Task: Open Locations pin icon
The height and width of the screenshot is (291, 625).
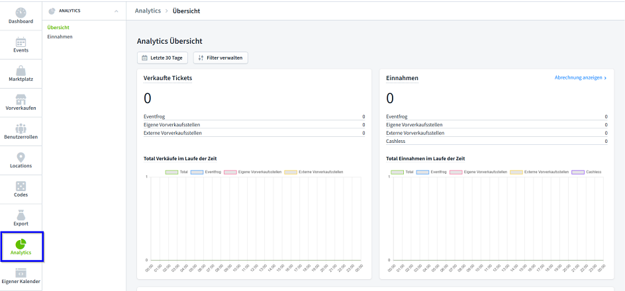Action: click(x=21, y=158)
